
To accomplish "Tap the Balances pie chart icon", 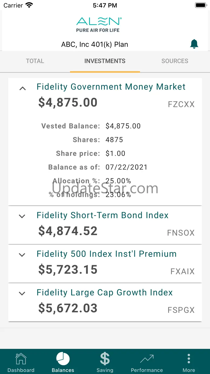I will pos(63,359).
